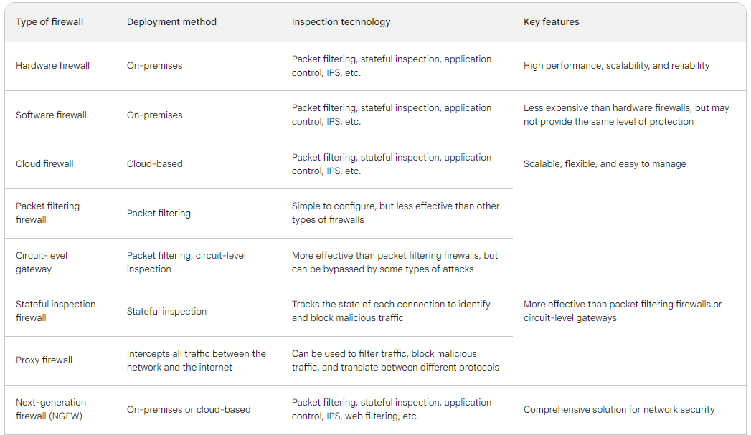This screenshot has height=435, width=751.
Task: Click the "Less expensive than hardware firewalls" cell
Action: [x=625, y=115]
